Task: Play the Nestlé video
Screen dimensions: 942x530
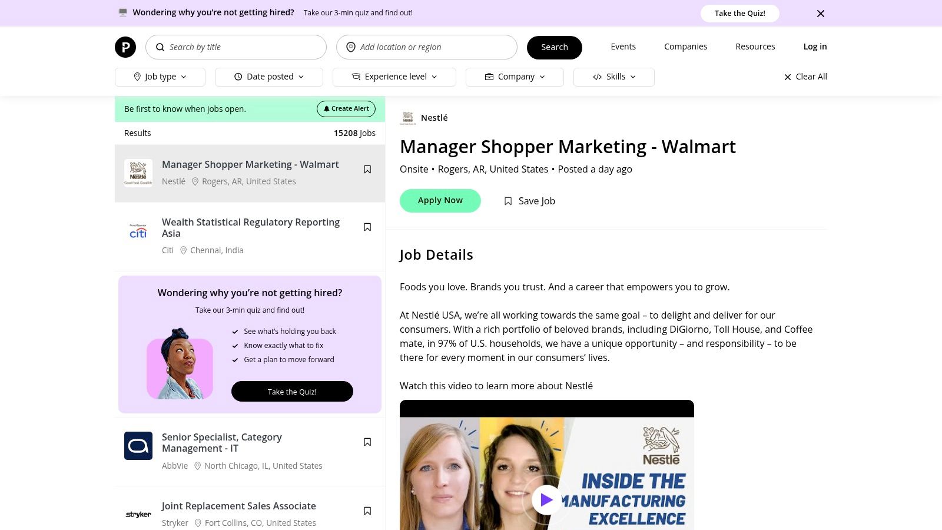Action: click(546, 500)
